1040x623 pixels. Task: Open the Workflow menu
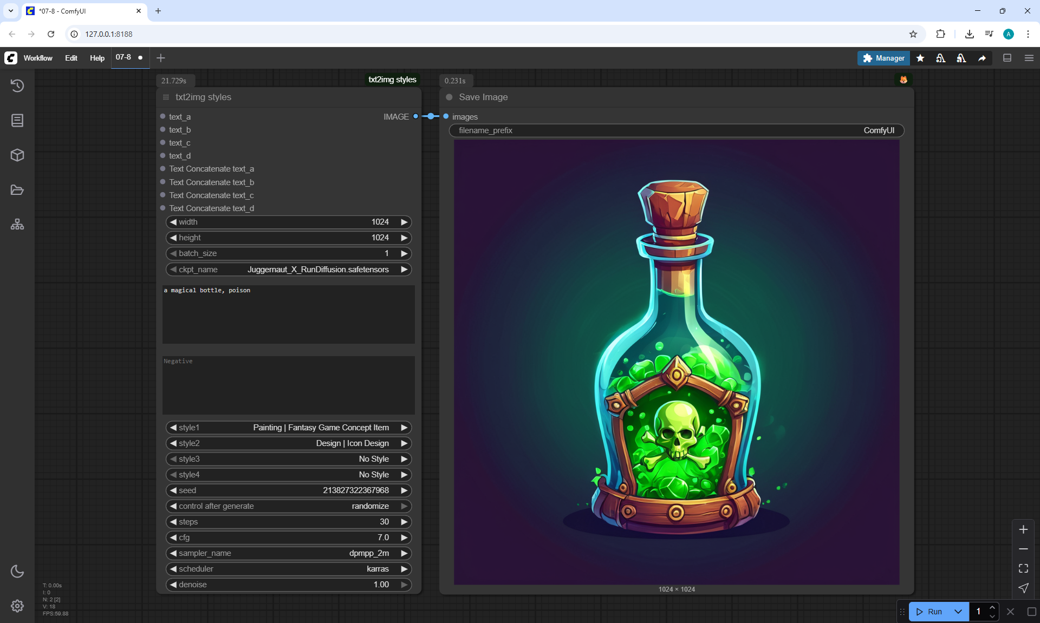click(x=38, y=58)
